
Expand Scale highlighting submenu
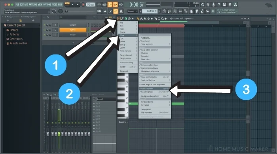click(155, 80)
